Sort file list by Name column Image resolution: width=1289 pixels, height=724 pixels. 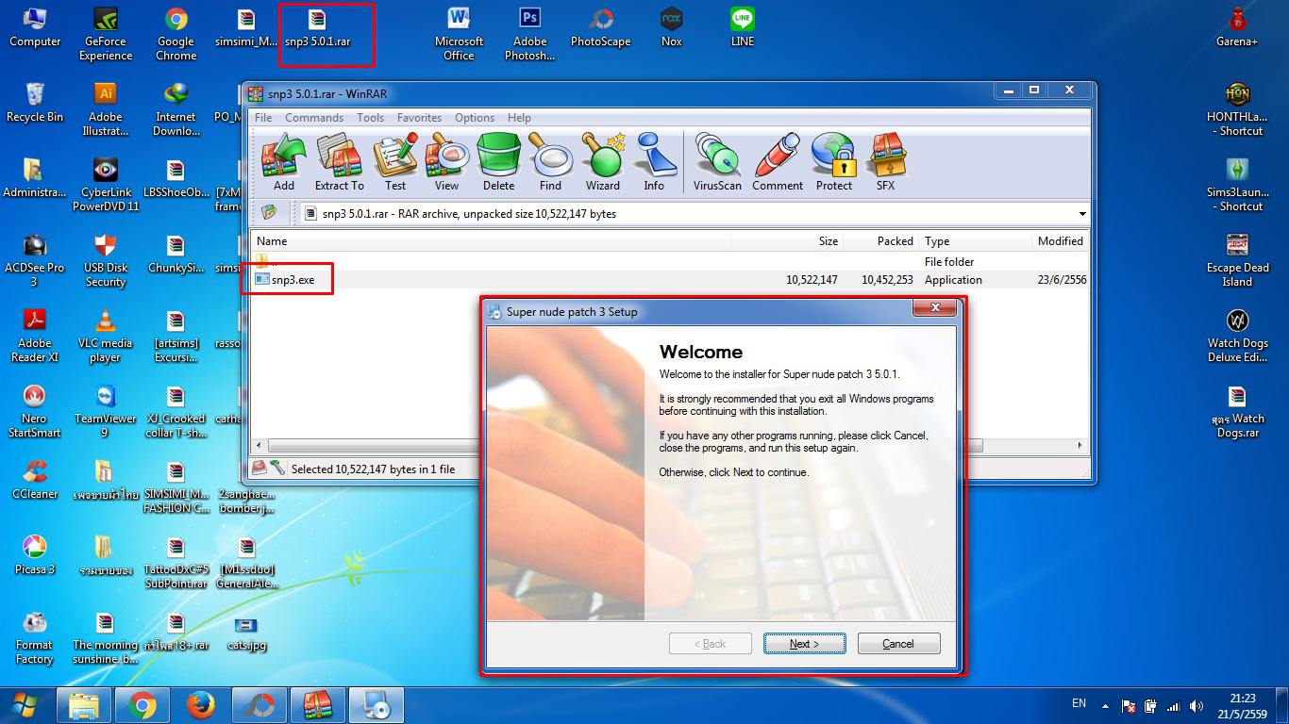click(491, 241)
